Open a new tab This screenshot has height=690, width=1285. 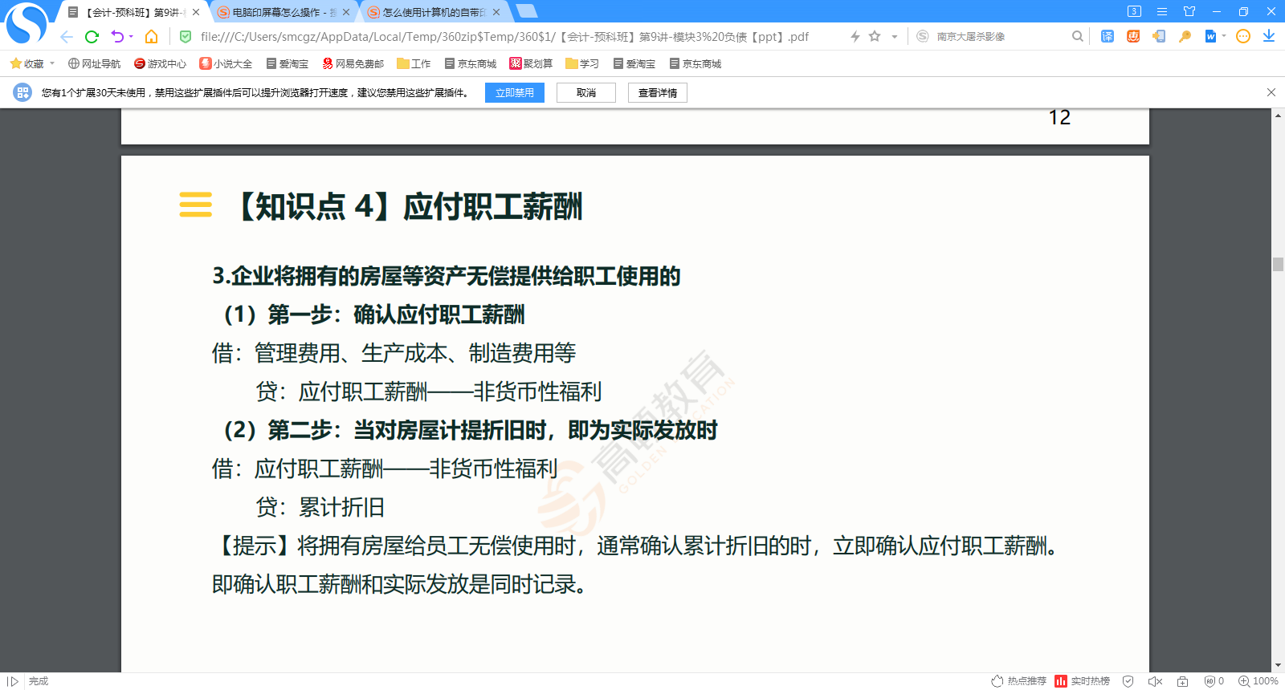click(526, 11)
